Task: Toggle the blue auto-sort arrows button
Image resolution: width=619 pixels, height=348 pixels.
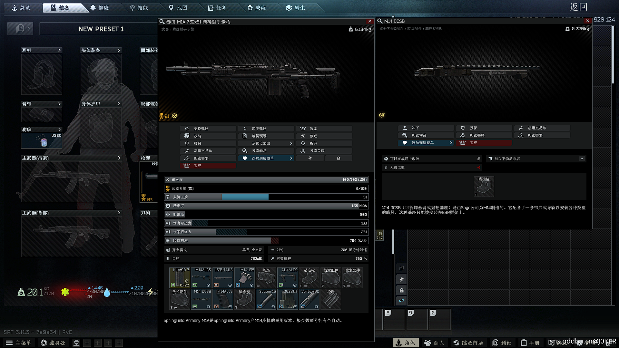Action: coord(401,301)
